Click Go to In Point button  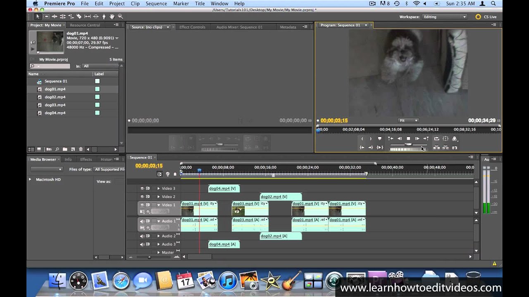click(x=362, y=147)
